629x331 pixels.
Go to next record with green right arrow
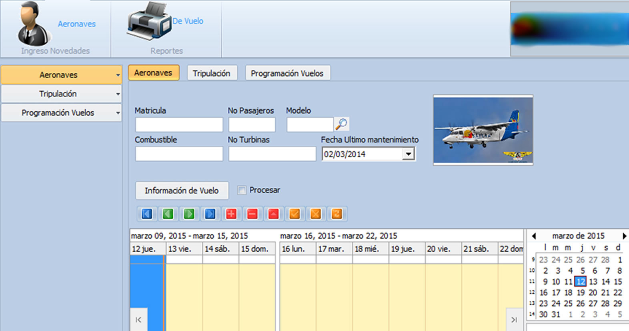(189, 214)
